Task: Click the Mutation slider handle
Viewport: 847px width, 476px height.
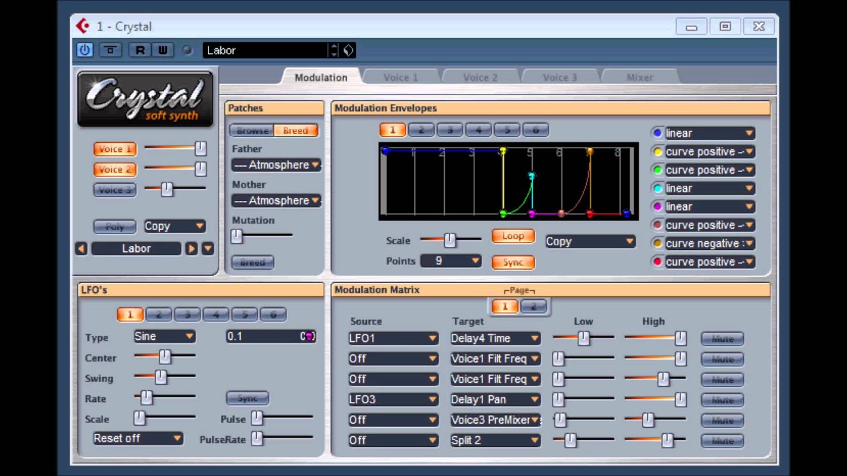Action: pos(236,236)
